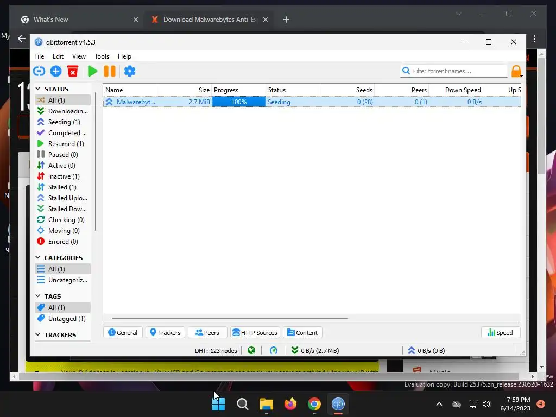Sort torrents by Size column header
556x417 pixels.
click(x=185, y=90)
